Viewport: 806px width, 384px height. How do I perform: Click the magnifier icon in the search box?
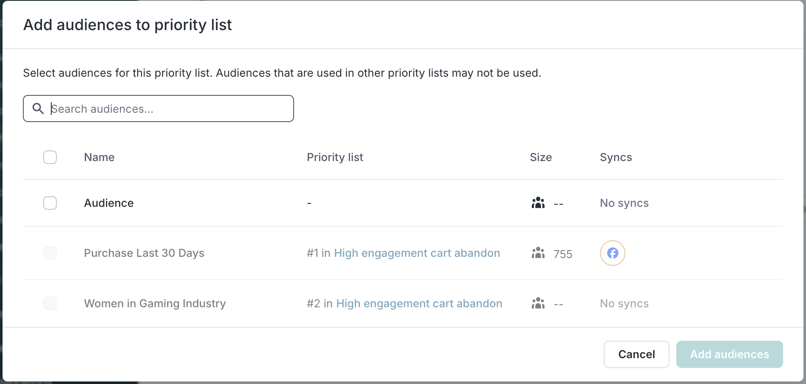coord(38,109)
